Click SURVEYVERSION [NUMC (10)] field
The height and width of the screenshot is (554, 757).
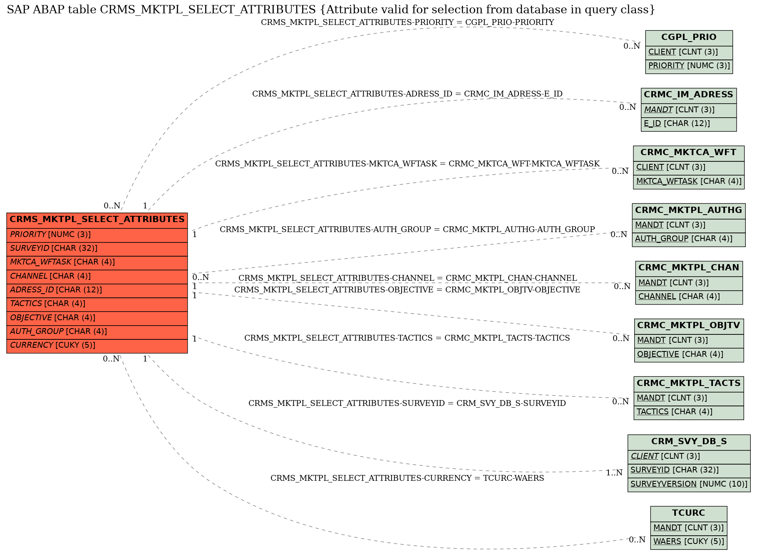pos(689,485)
